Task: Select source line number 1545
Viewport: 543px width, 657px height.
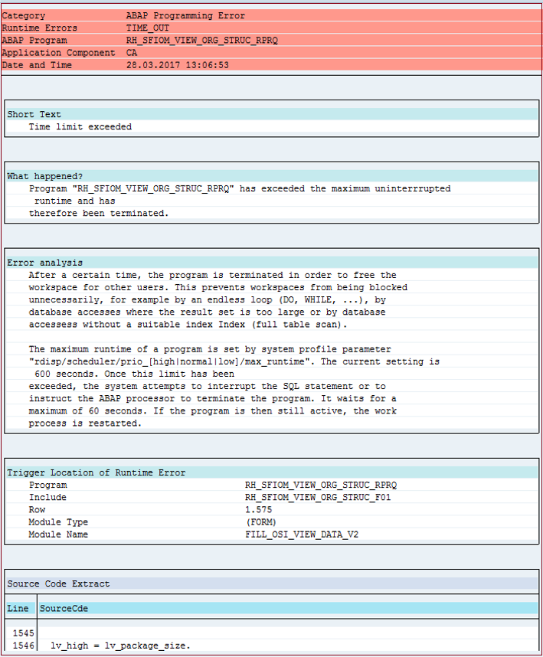Action: 23,633
